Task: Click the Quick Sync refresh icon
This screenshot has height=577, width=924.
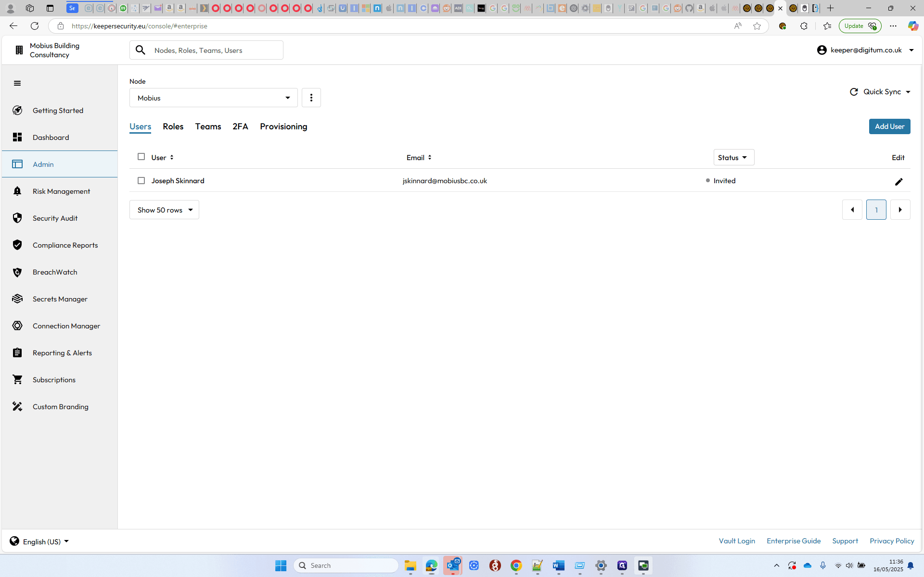Action: 854,92
